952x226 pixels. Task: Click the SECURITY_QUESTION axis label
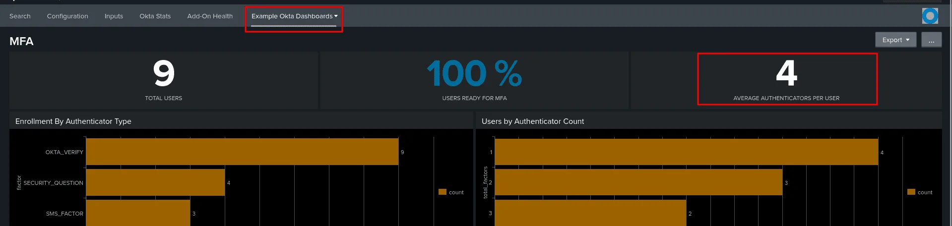point(53,183)
